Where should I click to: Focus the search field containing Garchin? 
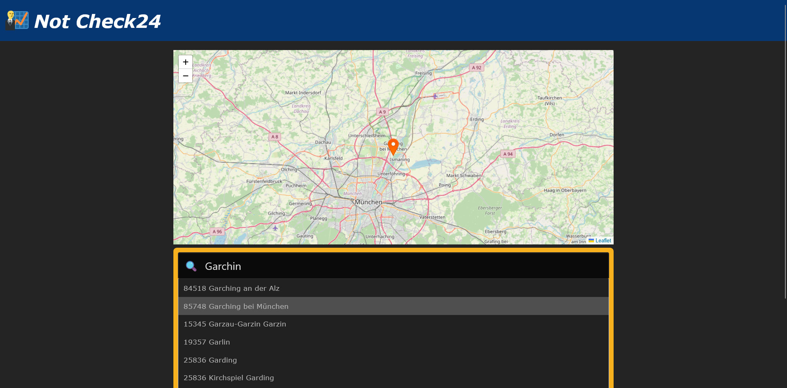393,266
